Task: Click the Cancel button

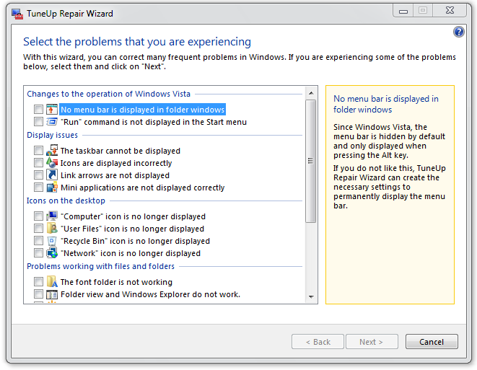Action: (432, 342)
